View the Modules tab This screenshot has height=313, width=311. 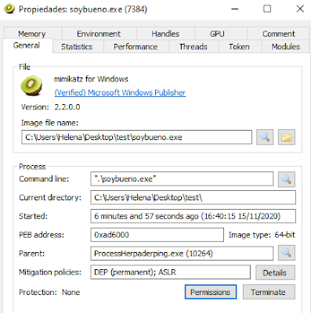click(x=286, y=47)
